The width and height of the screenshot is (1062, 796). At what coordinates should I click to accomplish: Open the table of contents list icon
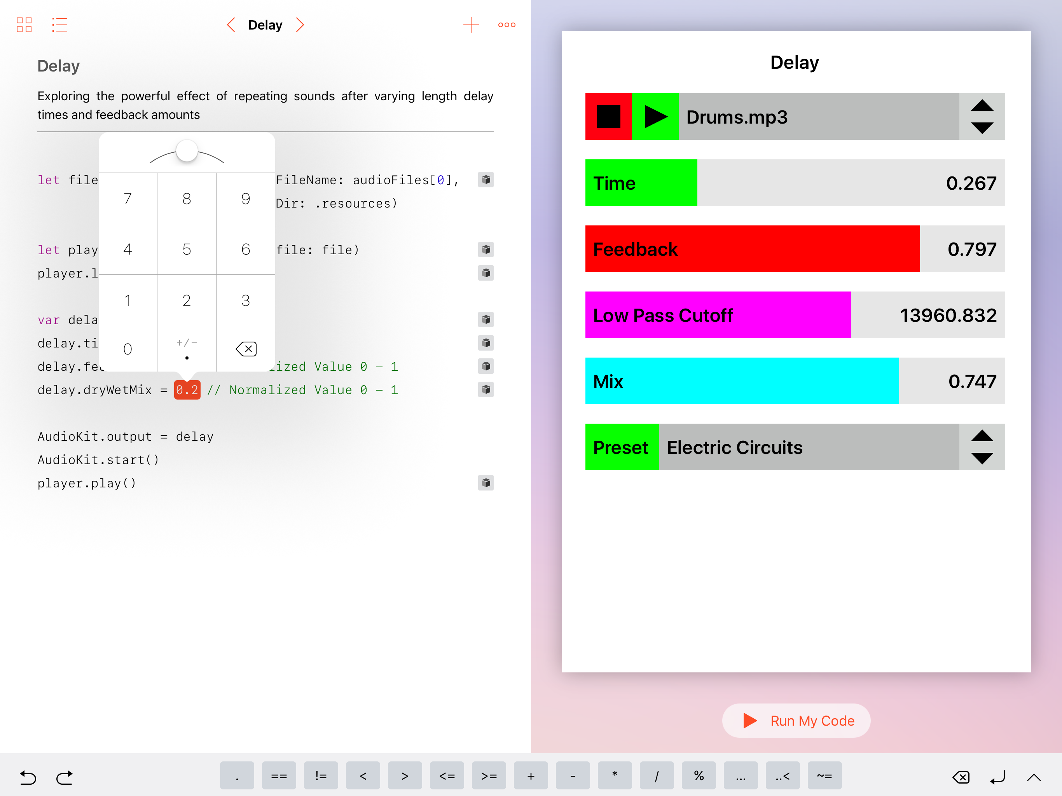pyautogui.click(x=59, y=24)
